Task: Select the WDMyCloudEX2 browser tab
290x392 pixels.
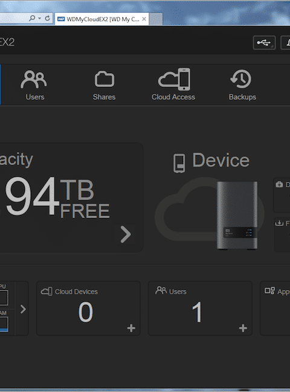Action: click(102, 19)
